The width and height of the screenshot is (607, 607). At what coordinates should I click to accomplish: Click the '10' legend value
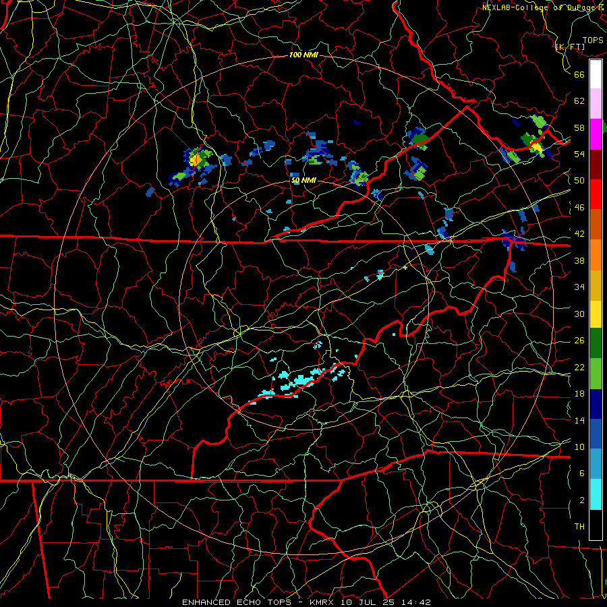pos(579,446)
